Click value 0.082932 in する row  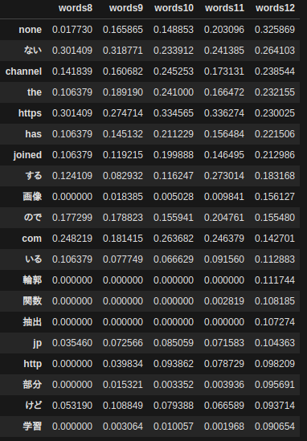[x=123, y=176]
